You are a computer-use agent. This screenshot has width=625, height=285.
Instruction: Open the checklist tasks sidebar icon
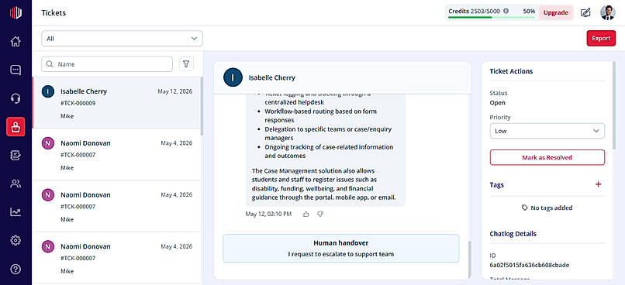(16, 155)
